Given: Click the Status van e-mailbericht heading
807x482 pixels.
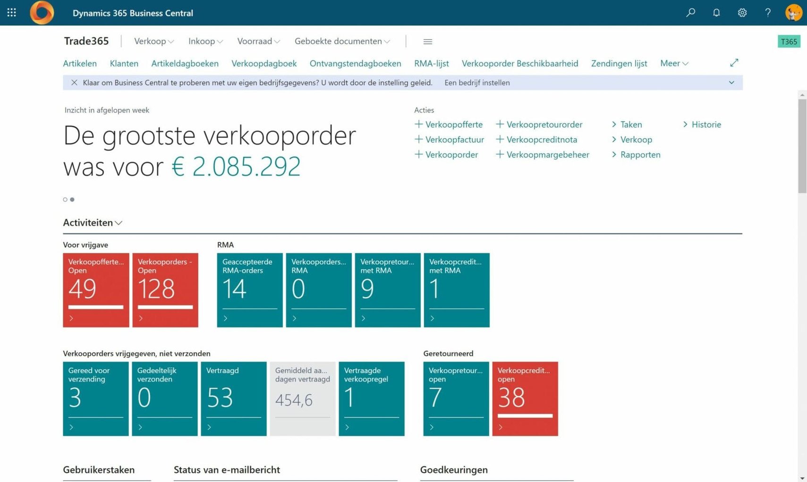Looking at the screenshot, I should point(227,470).
